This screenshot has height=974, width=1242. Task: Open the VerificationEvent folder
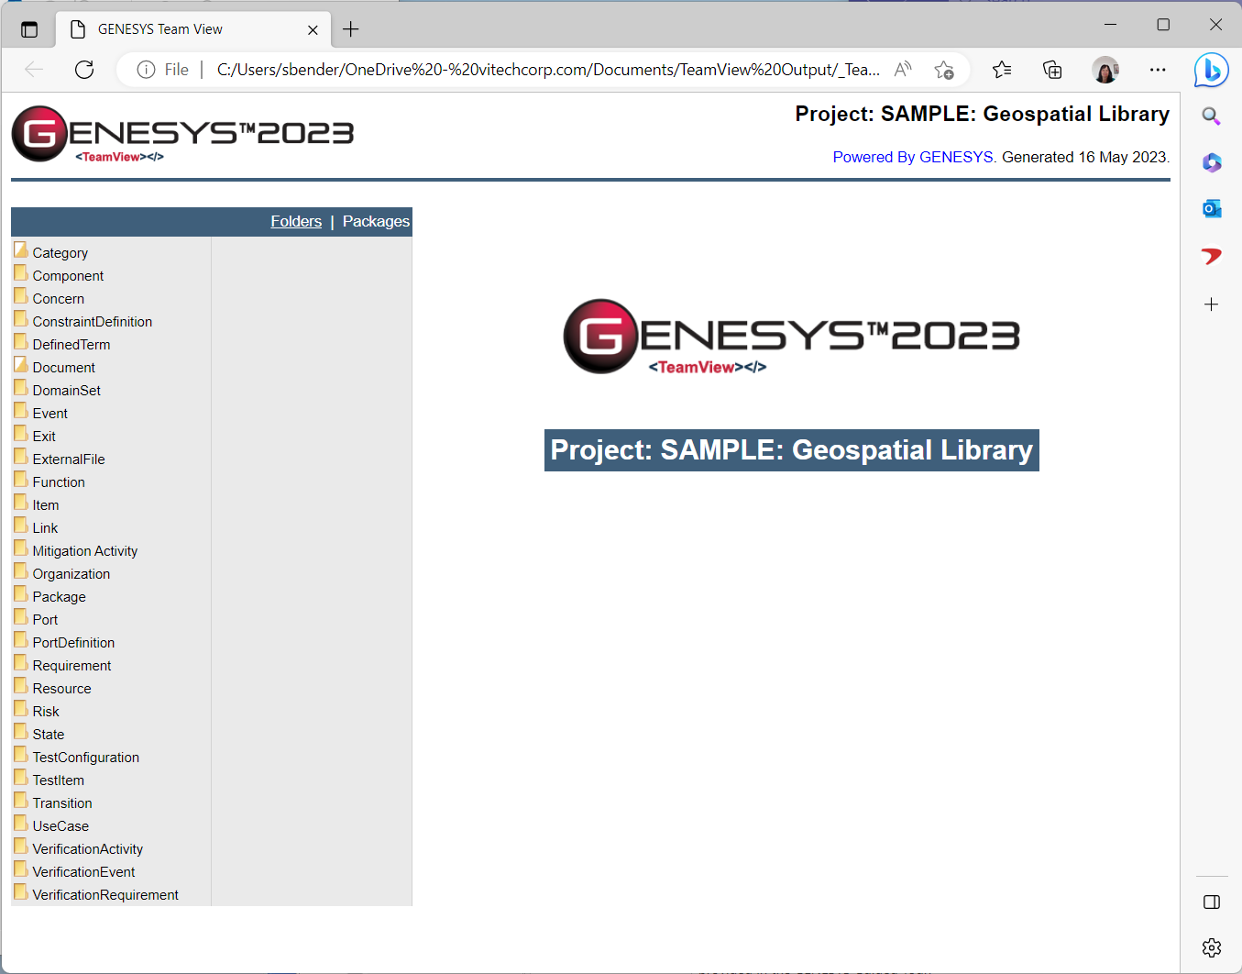pos(74,871)
